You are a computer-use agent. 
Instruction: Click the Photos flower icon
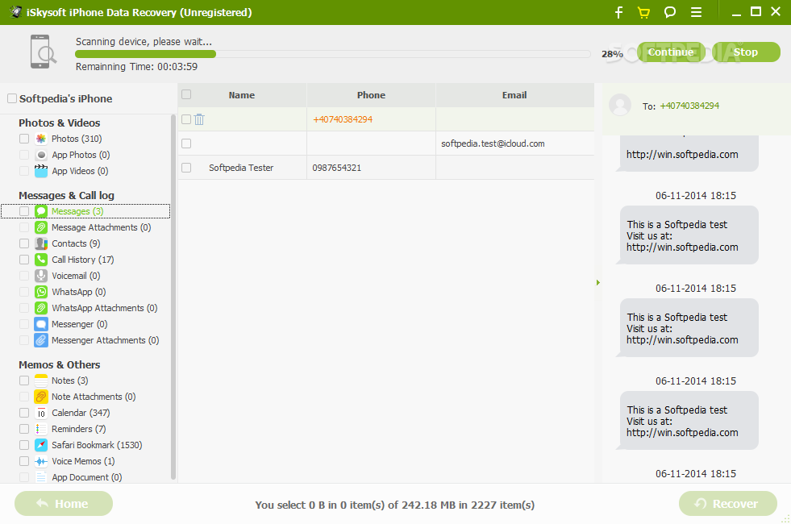tap(41, 139)
